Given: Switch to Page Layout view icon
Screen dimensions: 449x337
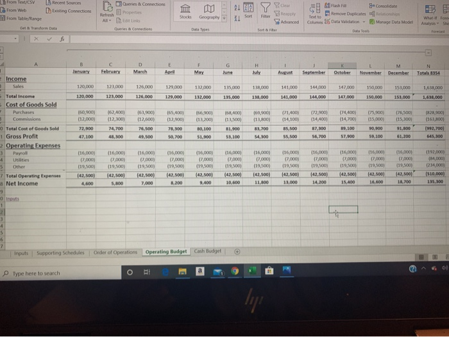Looking at the screenshot, I should pos(435,257).
